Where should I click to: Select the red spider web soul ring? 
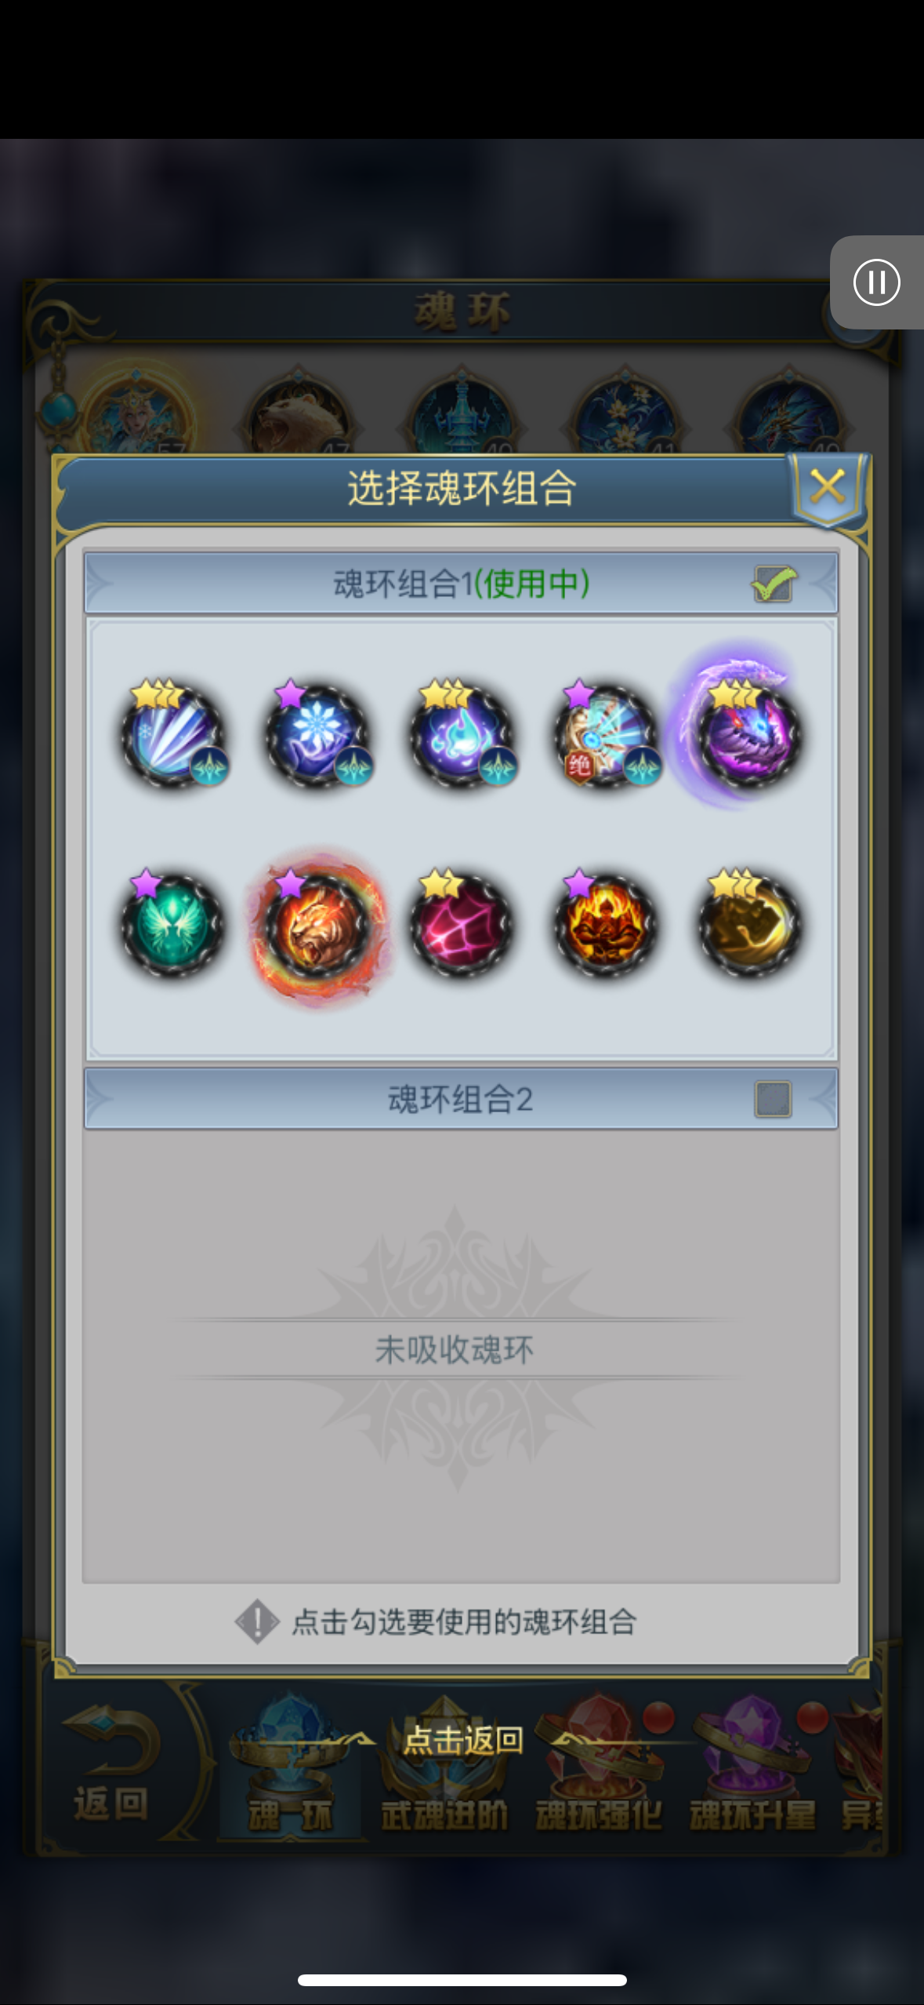pyautogui.click(x=461, y=926)
